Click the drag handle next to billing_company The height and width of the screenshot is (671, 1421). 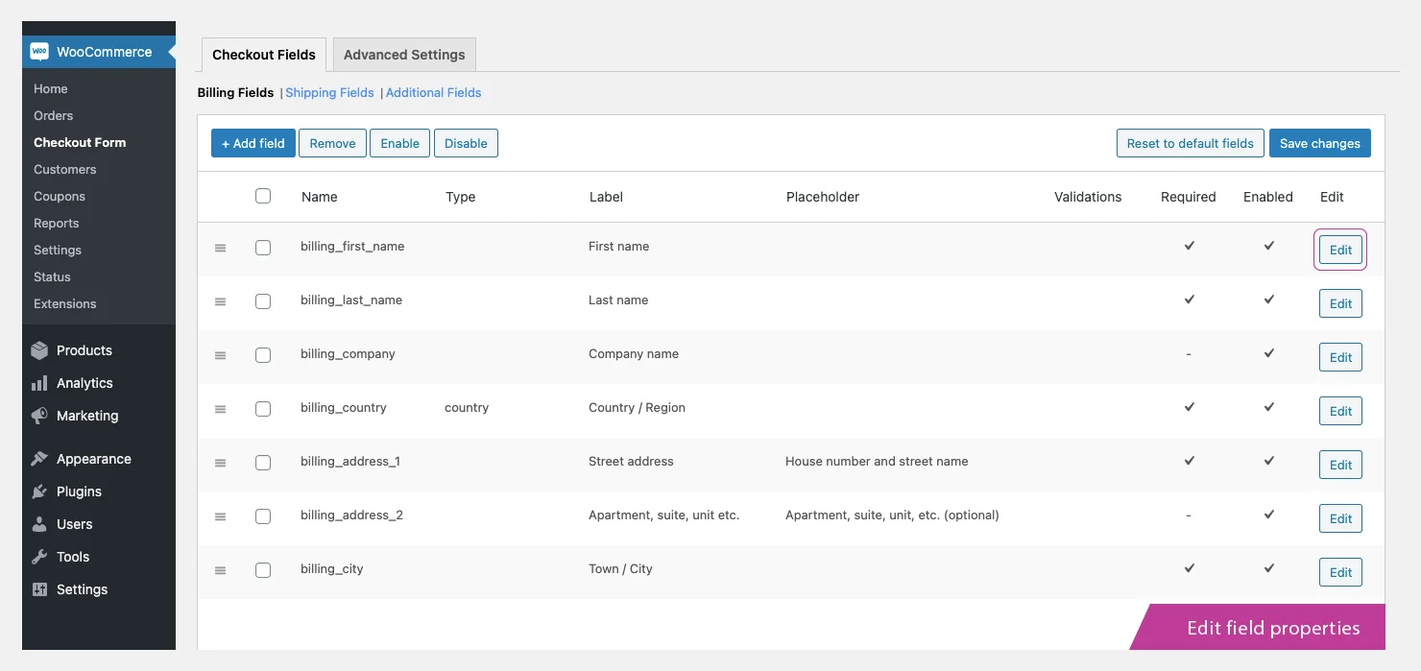(220, 354)
